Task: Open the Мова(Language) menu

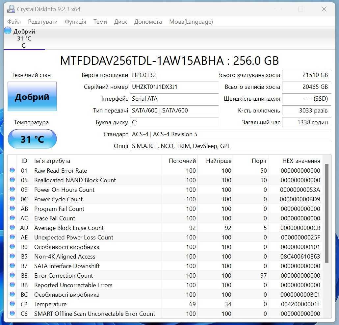Action: coord(191,22)
